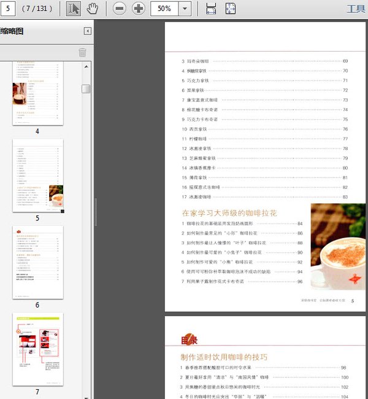Click page count text (7 / 131)

(37, 9)
